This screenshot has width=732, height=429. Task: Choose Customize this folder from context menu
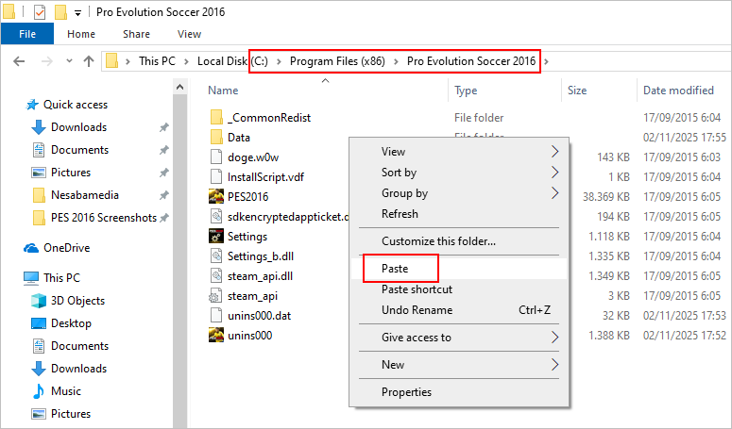pyautogui.click(x=459, y=241)
